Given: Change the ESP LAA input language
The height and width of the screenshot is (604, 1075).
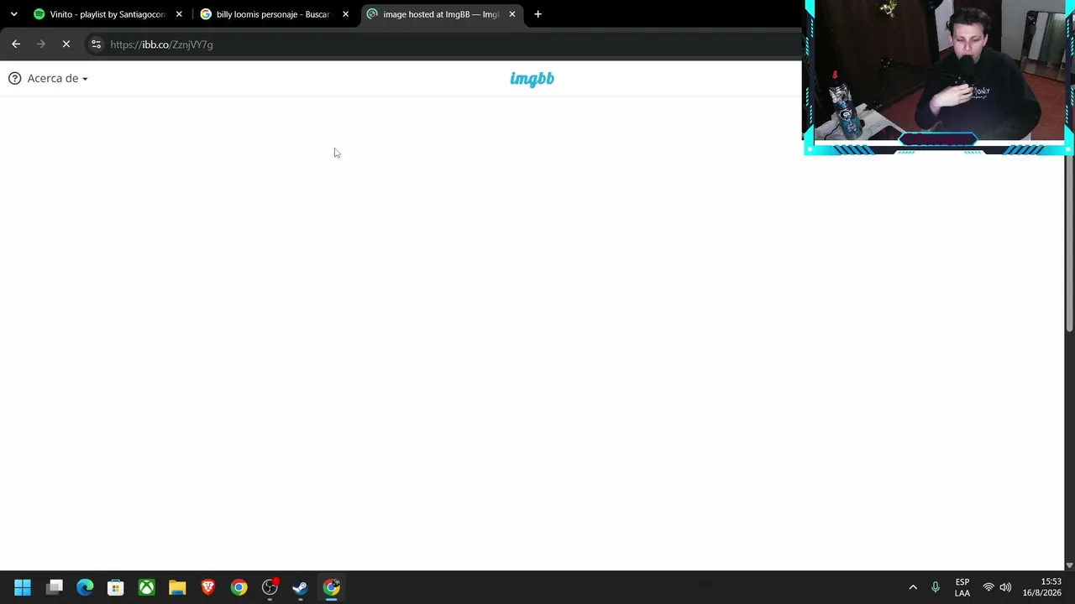Looking at the screenshot, I should click(x=962, y=587).
